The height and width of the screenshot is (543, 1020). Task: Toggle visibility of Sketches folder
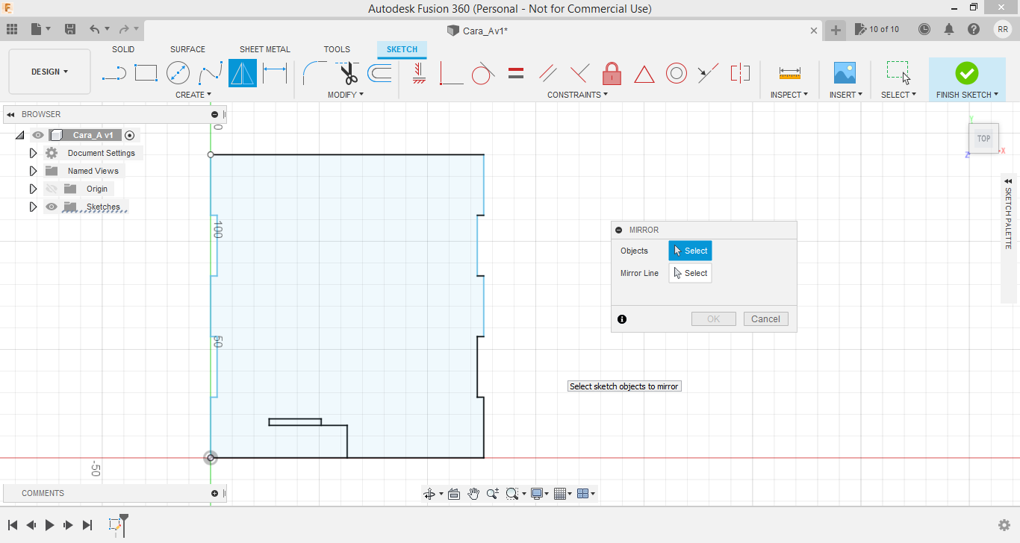pos(52,207)
